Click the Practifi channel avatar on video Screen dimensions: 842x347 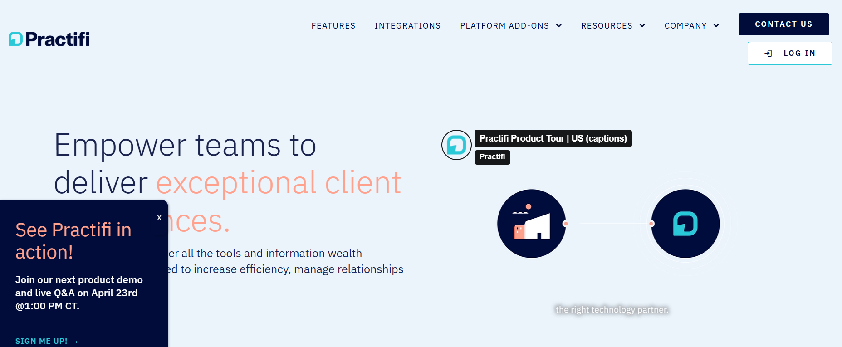click(x=456, y=145)
